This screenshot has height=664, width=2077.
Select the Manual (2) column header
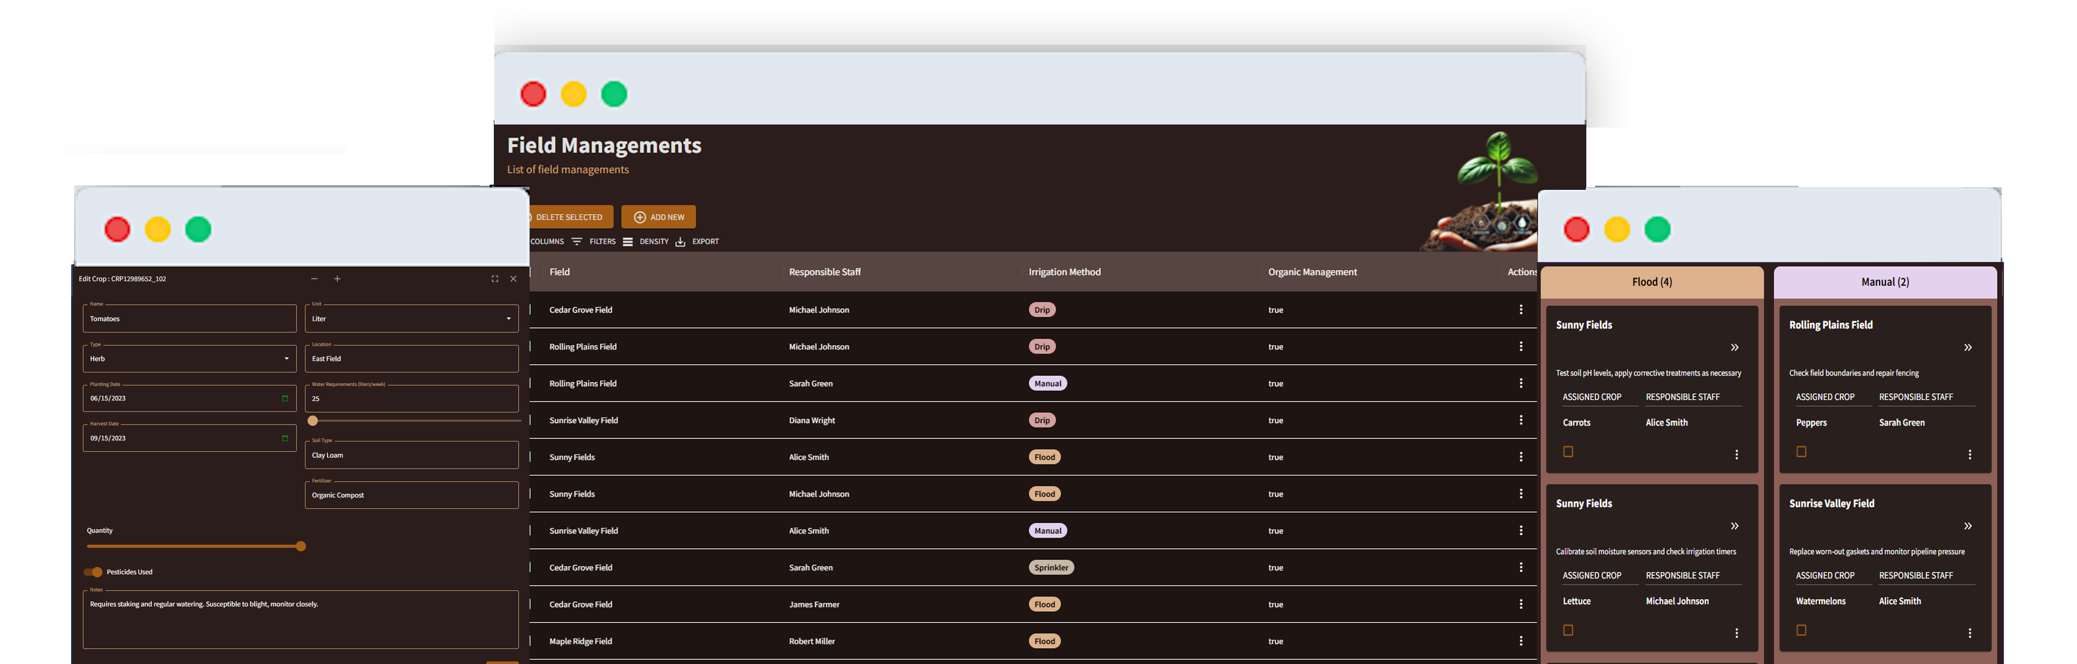pyautogui.click(x=1884, y=282)
